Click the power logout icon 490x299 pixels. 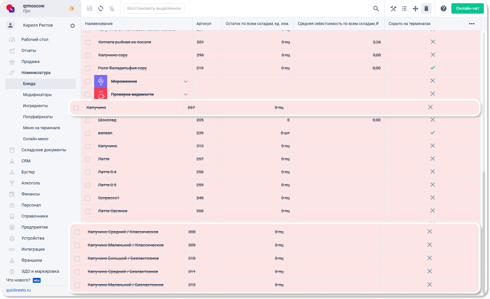pos(72,25)
